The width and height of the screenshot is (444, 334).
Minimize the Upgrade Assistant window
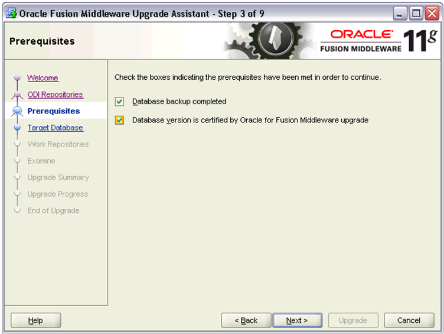point(400,14)
